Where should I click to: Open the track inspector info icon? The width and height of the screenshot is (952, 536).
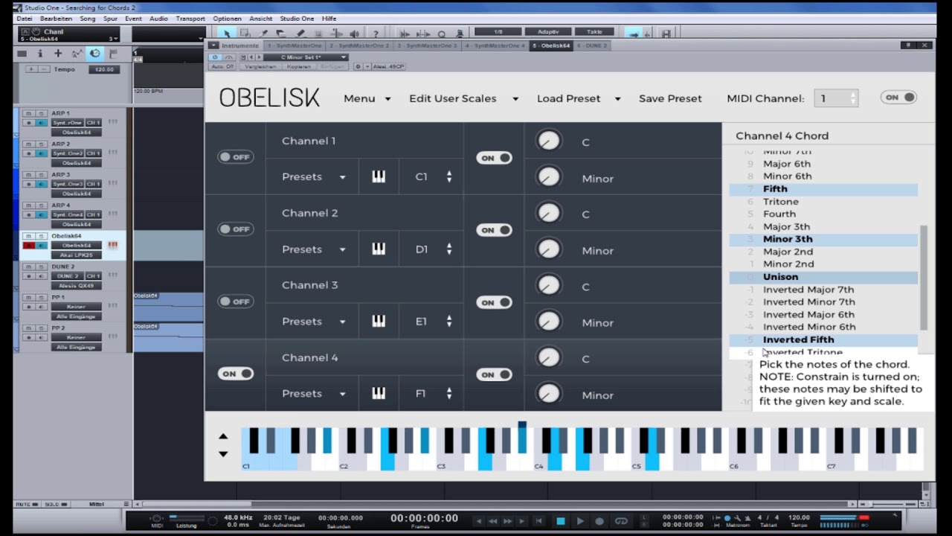pos(40,54)
